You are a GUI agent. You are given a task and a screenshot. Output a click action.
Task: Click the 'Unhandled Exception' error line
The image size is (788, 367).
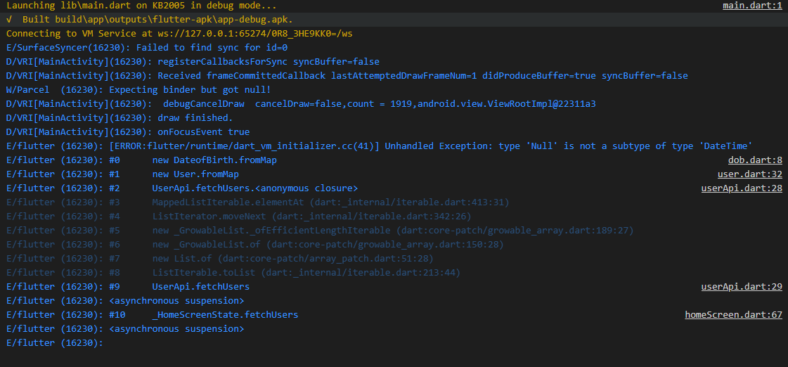coord(380,146)
